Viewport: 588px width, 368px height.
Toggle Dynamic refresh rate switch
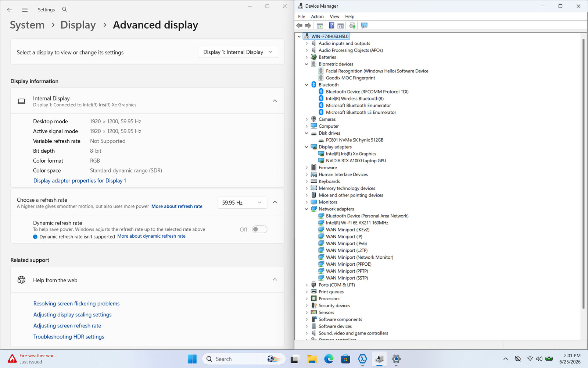pos(259,229)
